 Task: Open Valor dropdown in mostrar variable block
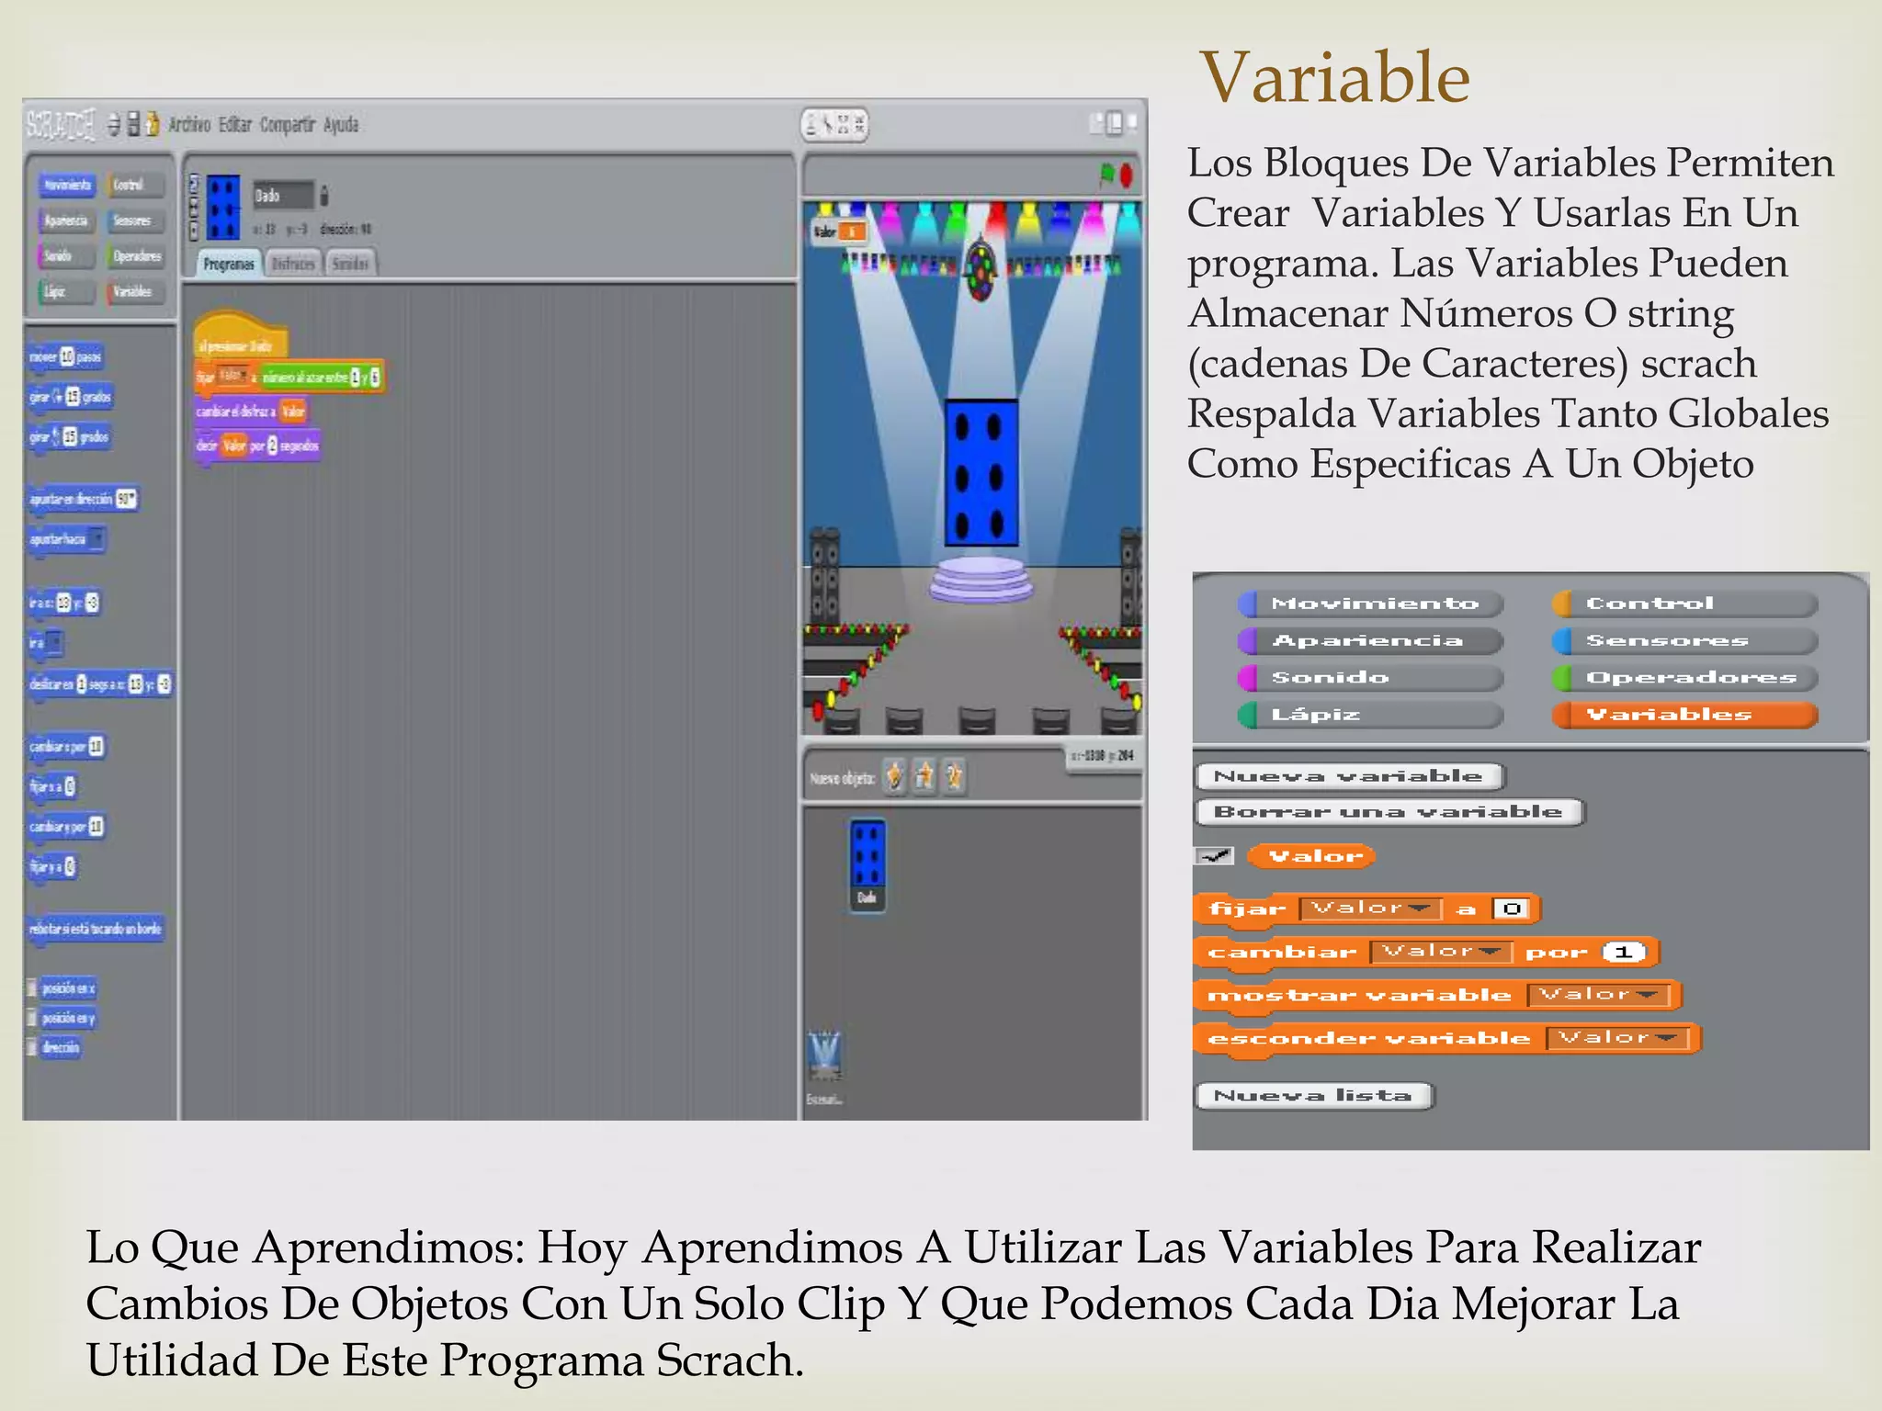tap(1598, 995)
